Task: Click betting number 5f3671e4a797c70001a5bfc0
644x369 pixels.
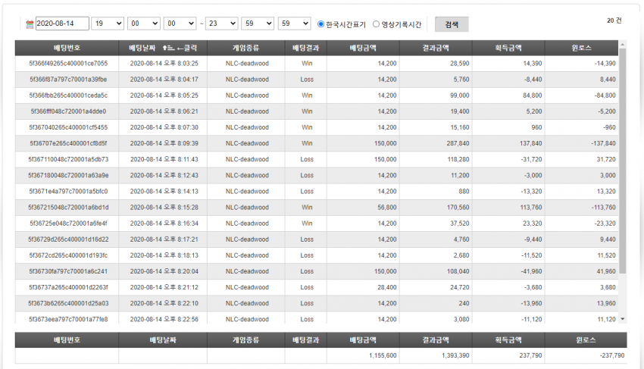Action: coord(68,192)
